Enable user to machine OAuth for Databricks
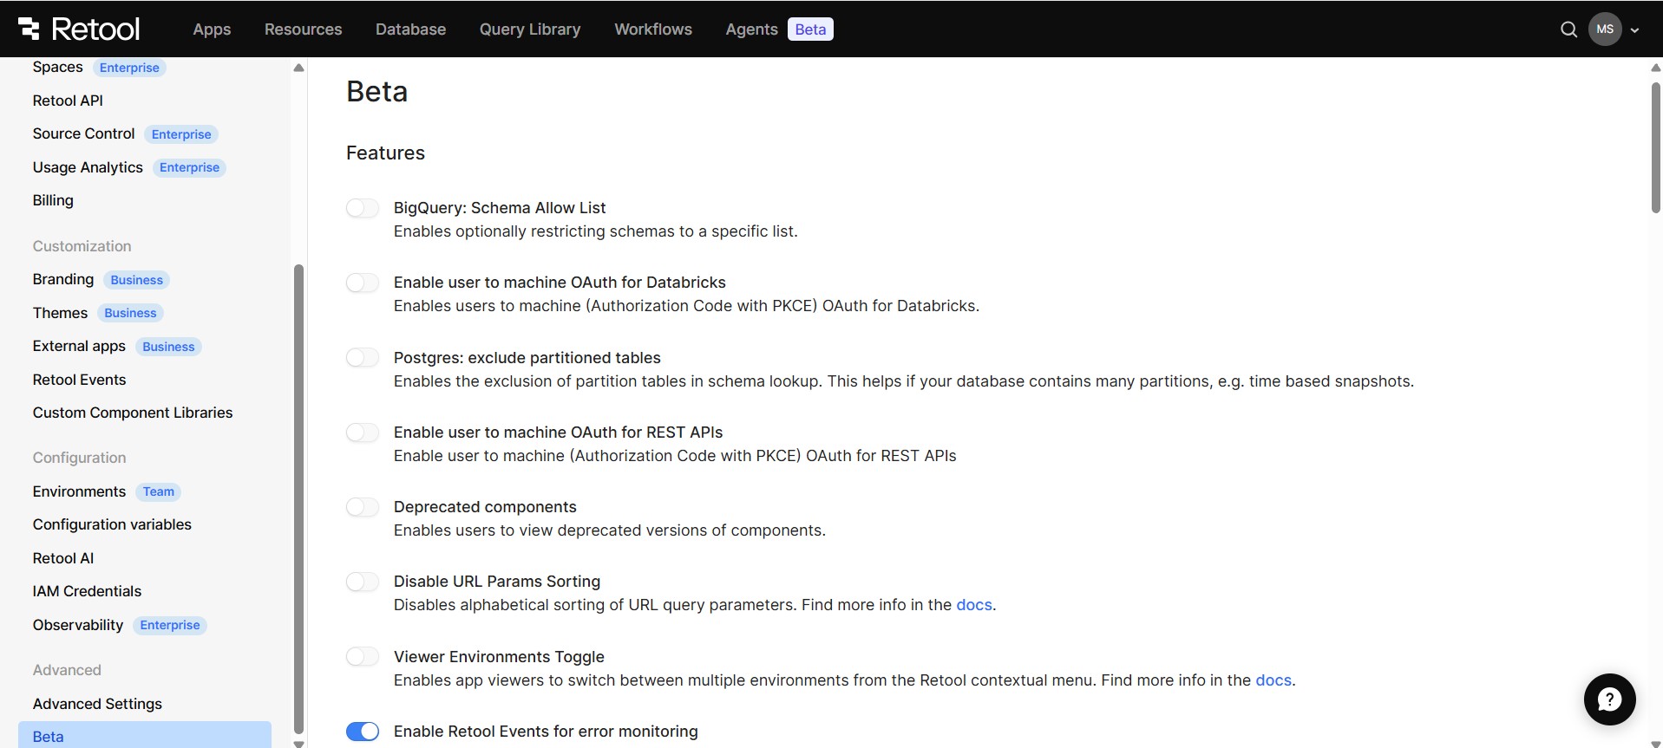 pos(363,283)
